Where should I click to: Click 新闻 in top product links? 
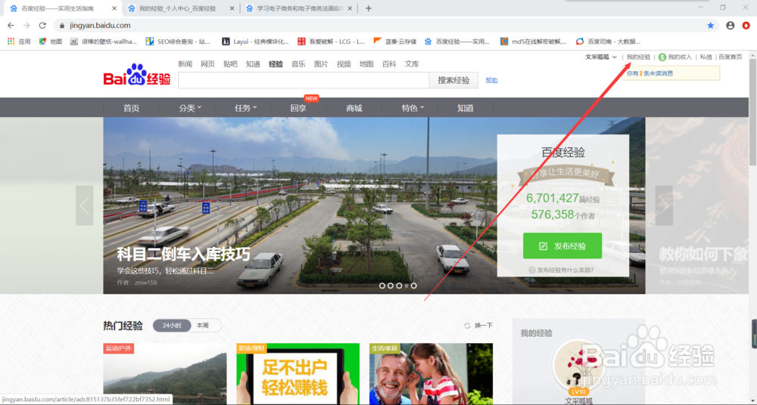point(185,63)
